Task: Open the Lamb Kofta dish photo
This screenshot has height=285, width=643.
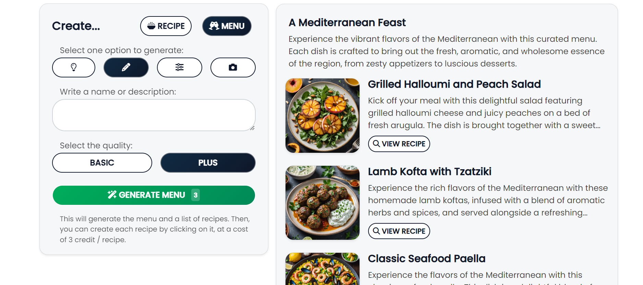Action: tap(323, 203)
